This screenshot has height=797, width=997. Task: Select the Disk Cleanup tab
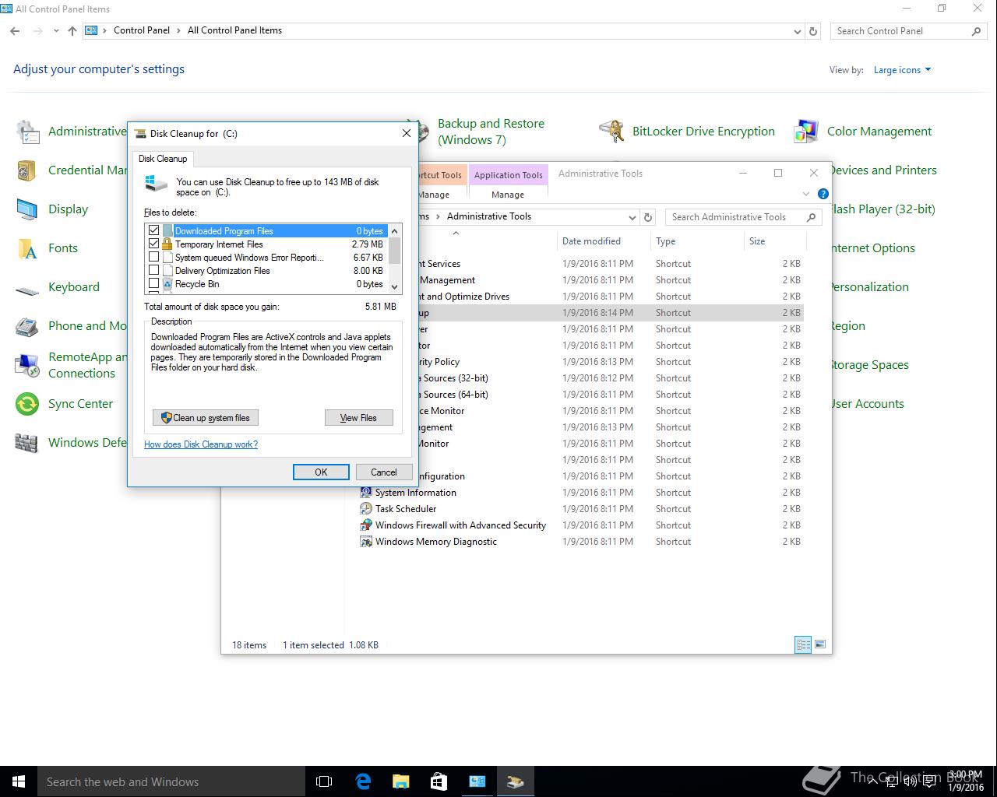click(163, 159)
